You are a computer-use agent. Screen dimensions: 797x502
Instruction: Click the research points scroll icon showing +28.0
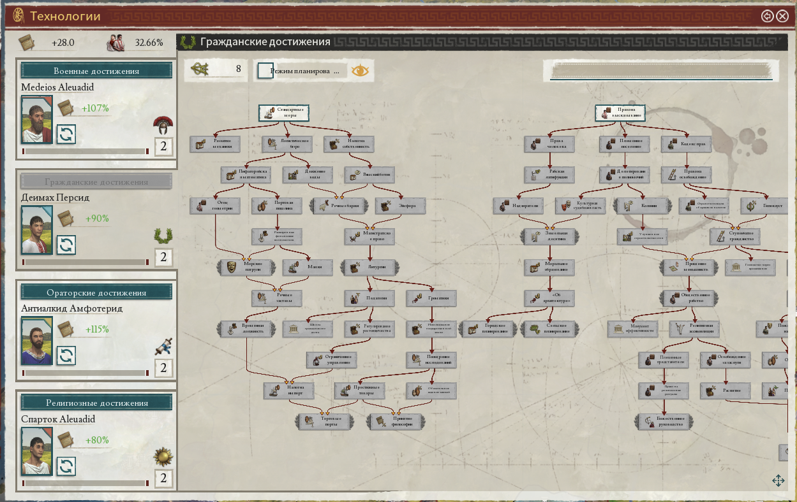(x=27, y=43)
